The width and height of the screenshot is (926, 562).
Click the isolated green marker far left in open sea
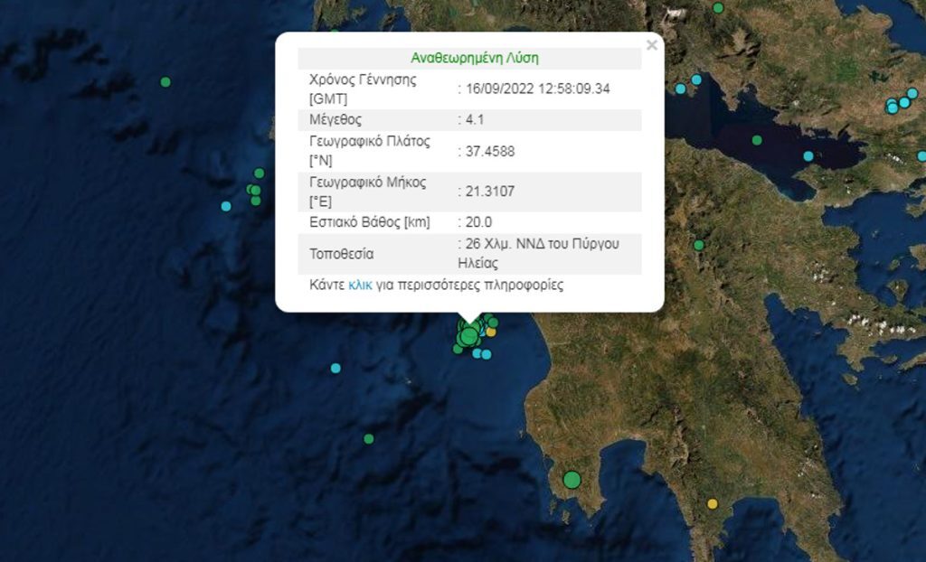click(x=165, y=82)
